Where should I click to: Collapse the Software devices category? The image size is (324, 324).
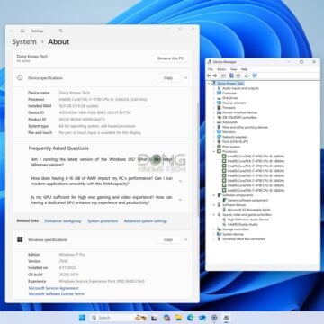coord(214,205)
